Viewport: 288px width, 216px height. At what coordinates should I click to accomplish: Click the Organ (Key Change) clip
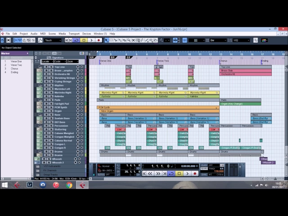point(240,104)
